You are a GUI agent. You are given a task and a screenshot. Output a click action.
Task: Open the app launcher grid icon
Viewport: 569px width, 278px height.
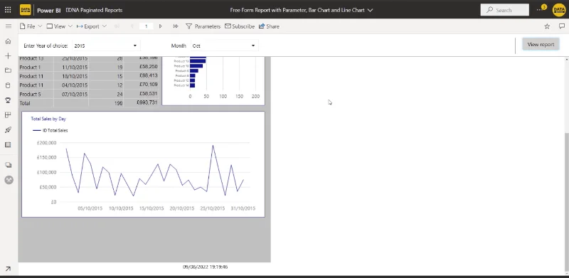(x=8, y=10)
